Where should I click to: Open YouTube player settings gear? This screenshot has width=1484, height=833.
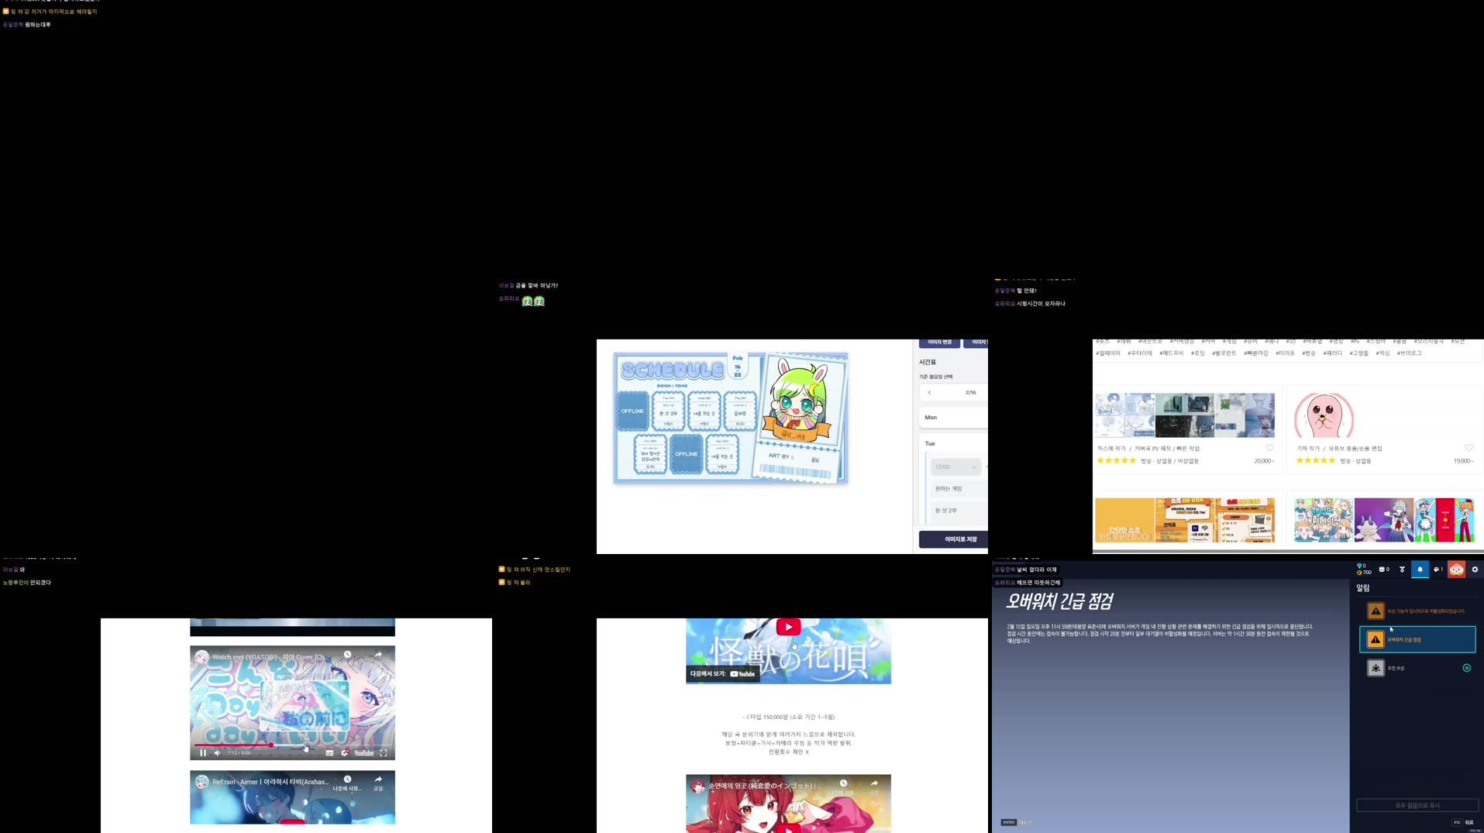345,753
